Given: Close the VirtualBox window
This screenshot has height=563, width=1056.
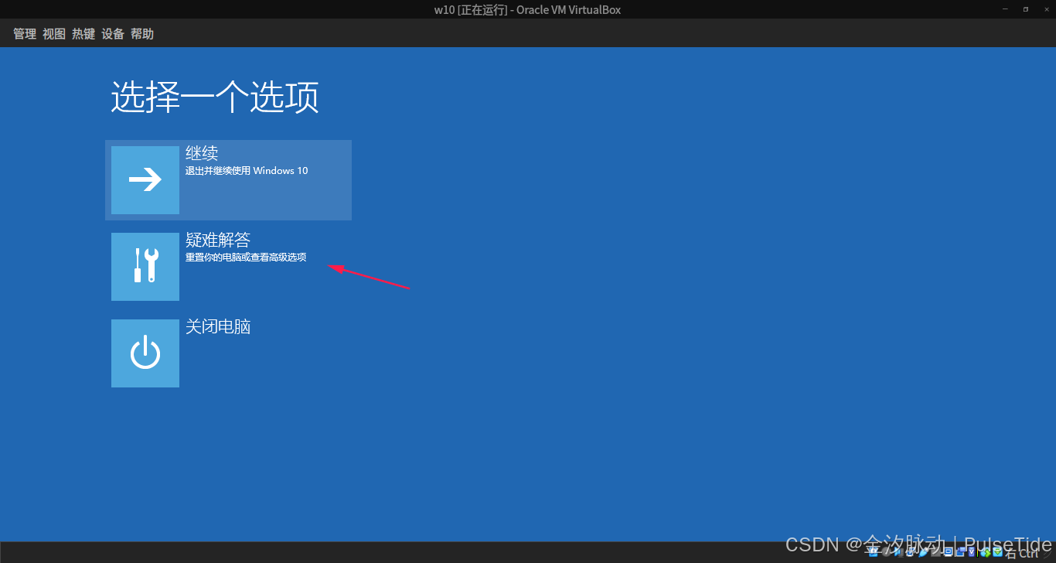Looking at the screenshot, I should (x=1045, y=9).
